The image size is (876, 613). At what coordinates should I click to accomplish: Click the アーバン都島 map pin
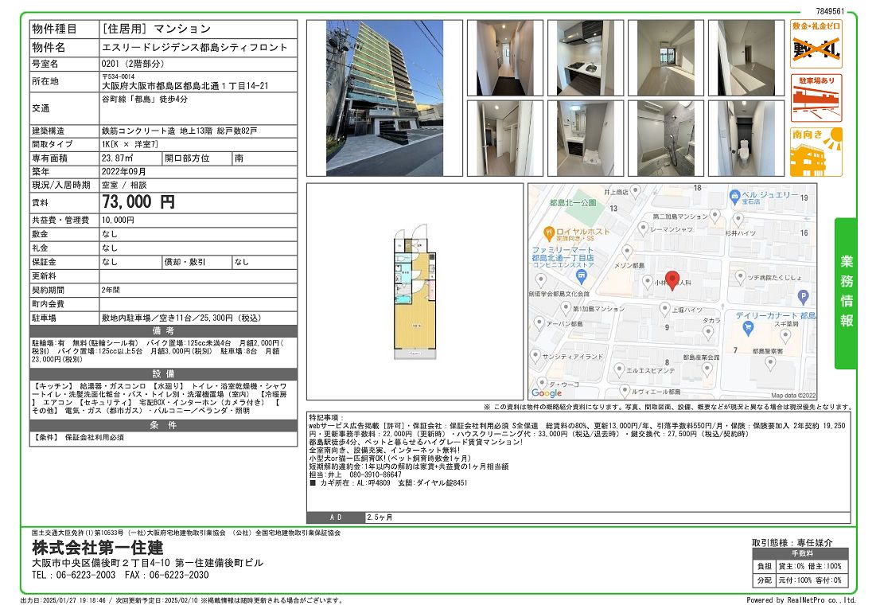(539, 322)
